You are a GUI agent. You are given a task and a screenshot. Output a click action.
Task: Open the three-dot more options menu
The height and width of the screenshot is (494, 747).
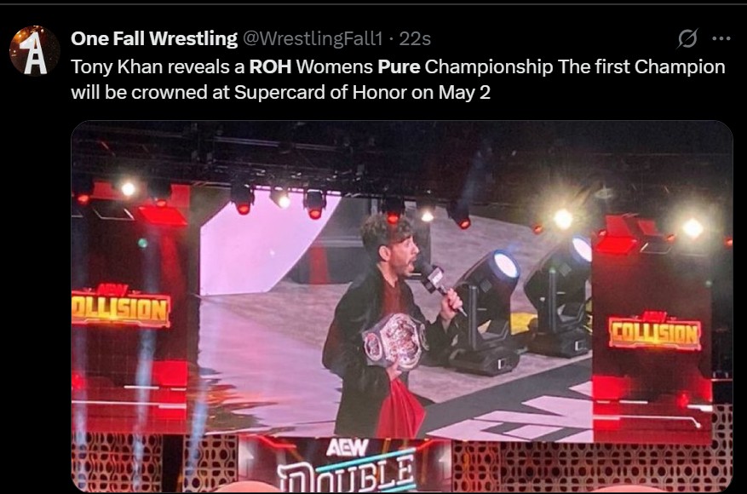[x=721, y=38]
